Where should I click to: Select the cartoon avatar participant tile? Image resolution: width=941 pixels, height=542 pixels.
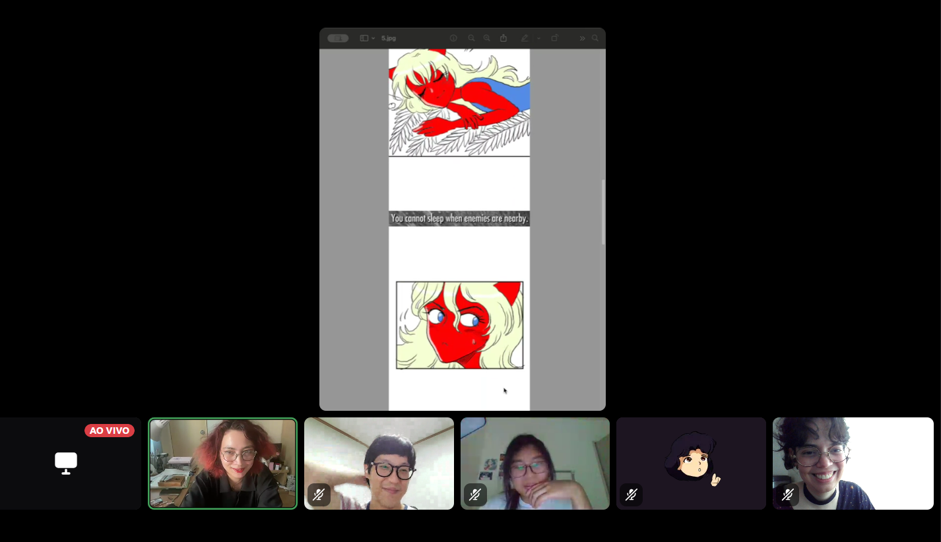coord(691,464)
